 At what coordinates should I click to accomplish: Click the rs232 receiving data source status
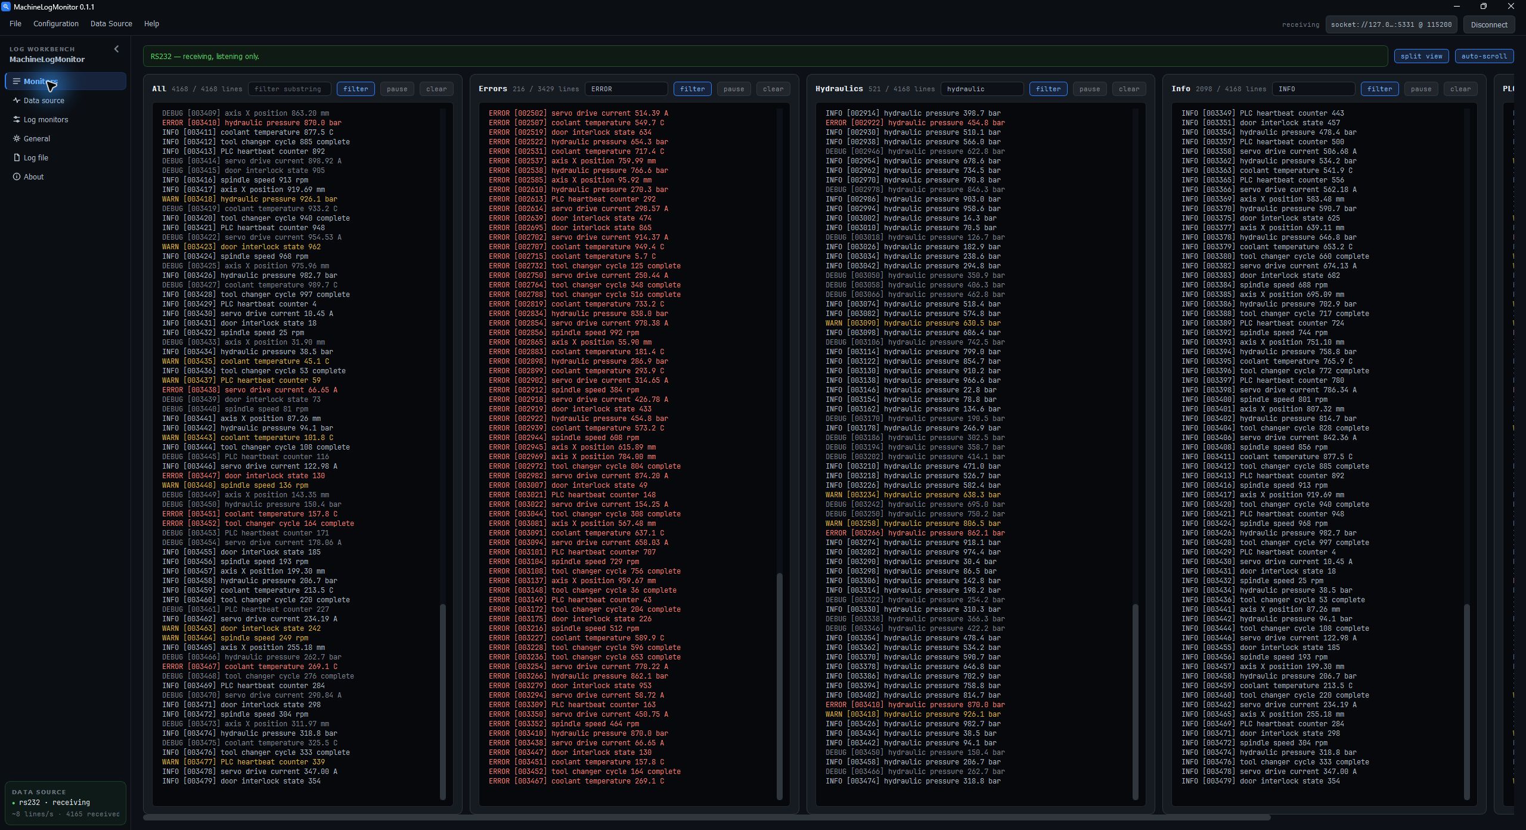click(66, 803)
